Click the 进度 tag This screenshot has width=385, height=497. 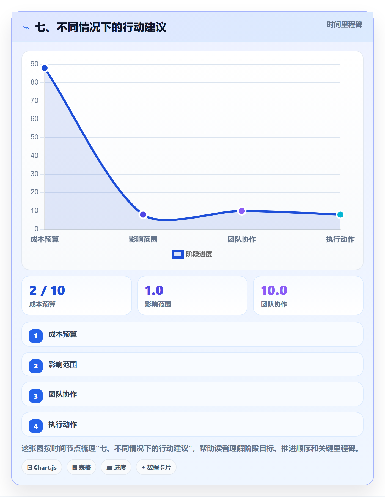click(116, 467)
